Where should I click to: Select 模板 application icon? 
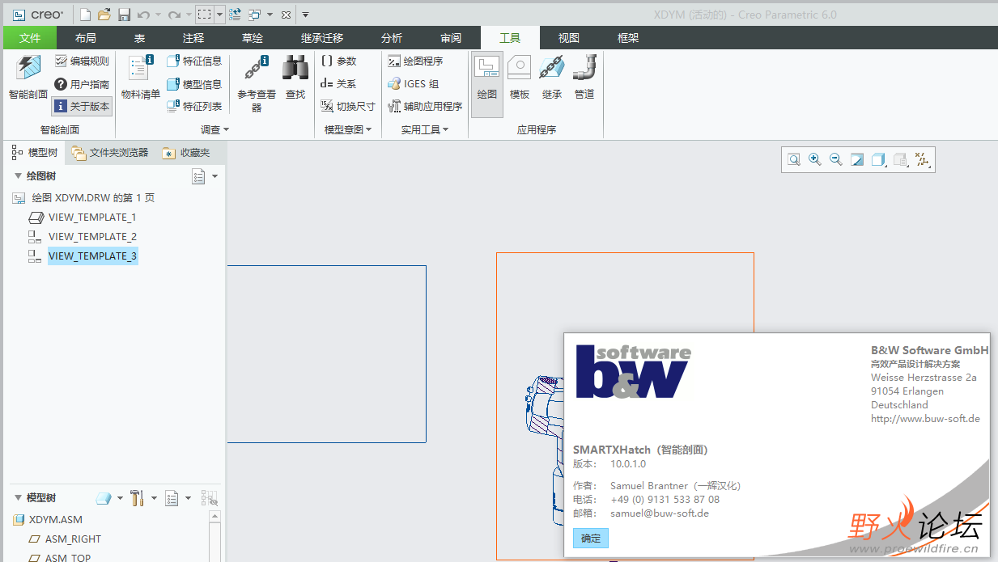[520, 78]
